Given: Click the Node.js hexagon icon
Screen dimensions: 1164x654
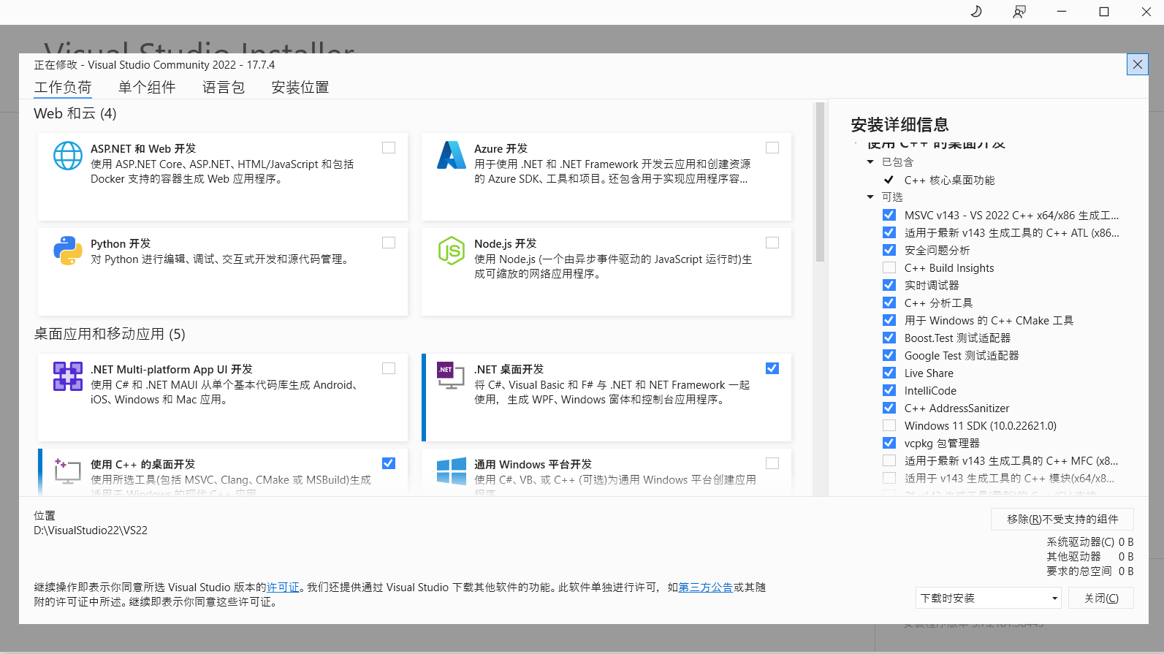Looking at the screenshot, I should [x=452, y=251].
